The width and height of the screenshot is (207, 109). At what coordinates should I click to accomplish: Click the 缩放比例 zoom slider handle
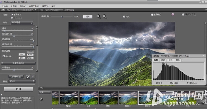click(x=62, y=17)
